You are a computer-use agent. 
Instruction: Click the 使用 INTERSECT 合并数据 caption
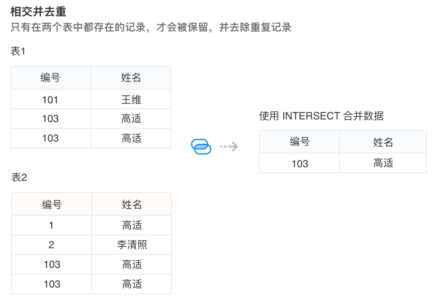click(x=321, y=116)
